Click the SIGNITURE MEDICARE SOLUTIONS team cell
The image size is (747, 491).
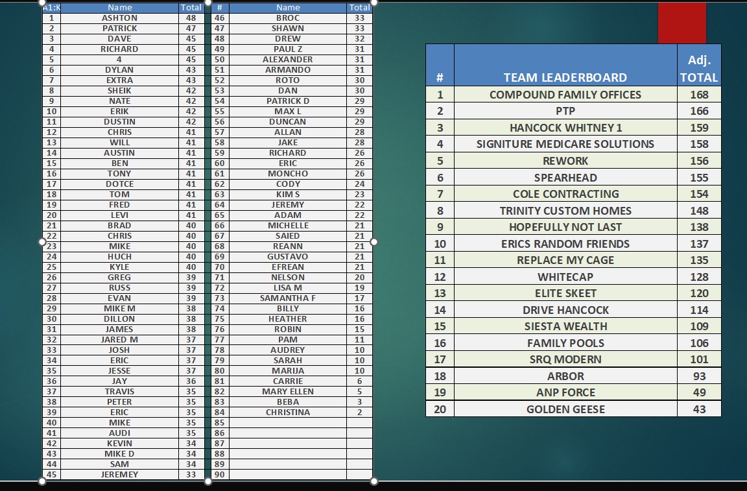565,144
